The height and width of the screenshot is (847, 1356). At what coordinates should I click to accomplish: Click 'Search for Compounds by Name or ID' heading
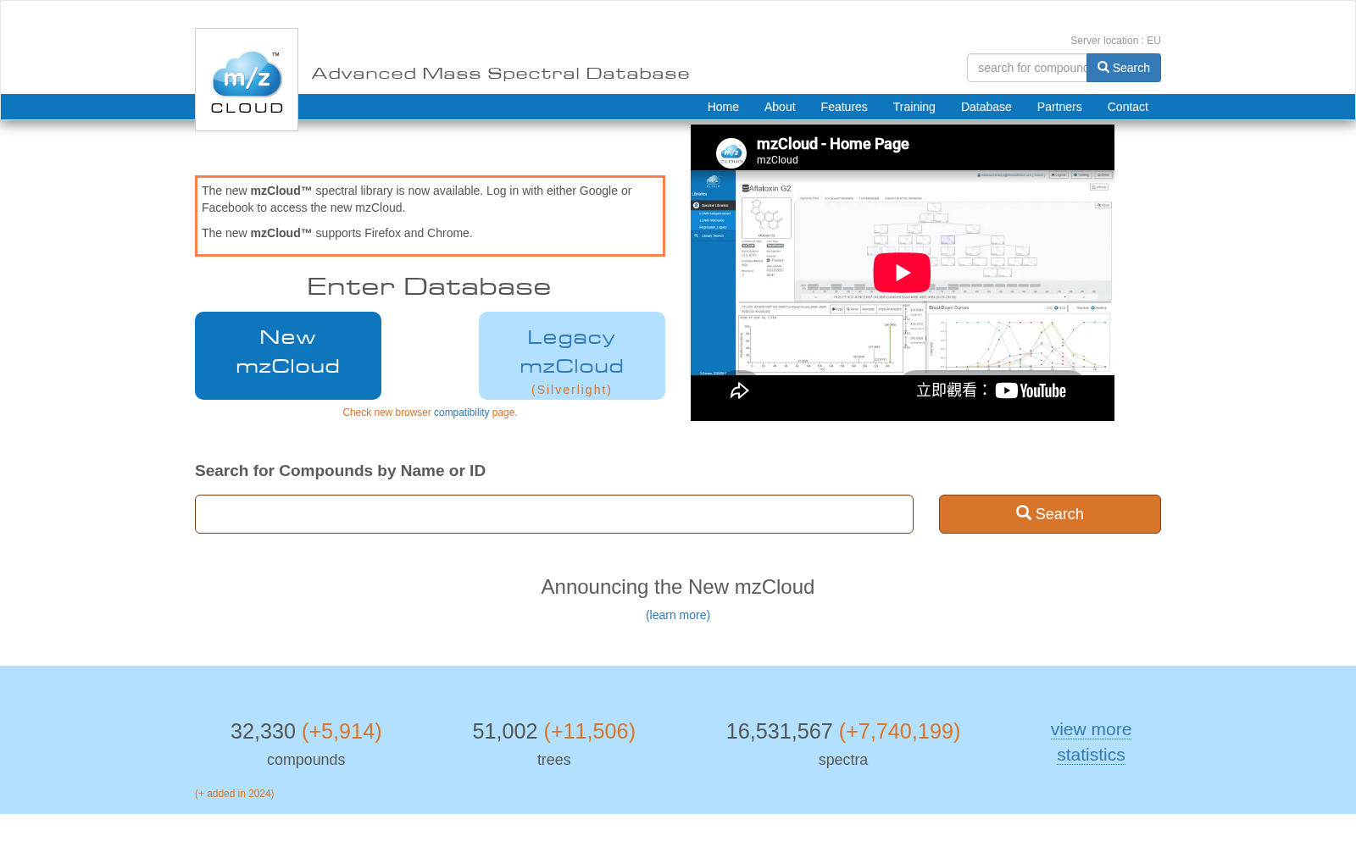click(340, 471)
